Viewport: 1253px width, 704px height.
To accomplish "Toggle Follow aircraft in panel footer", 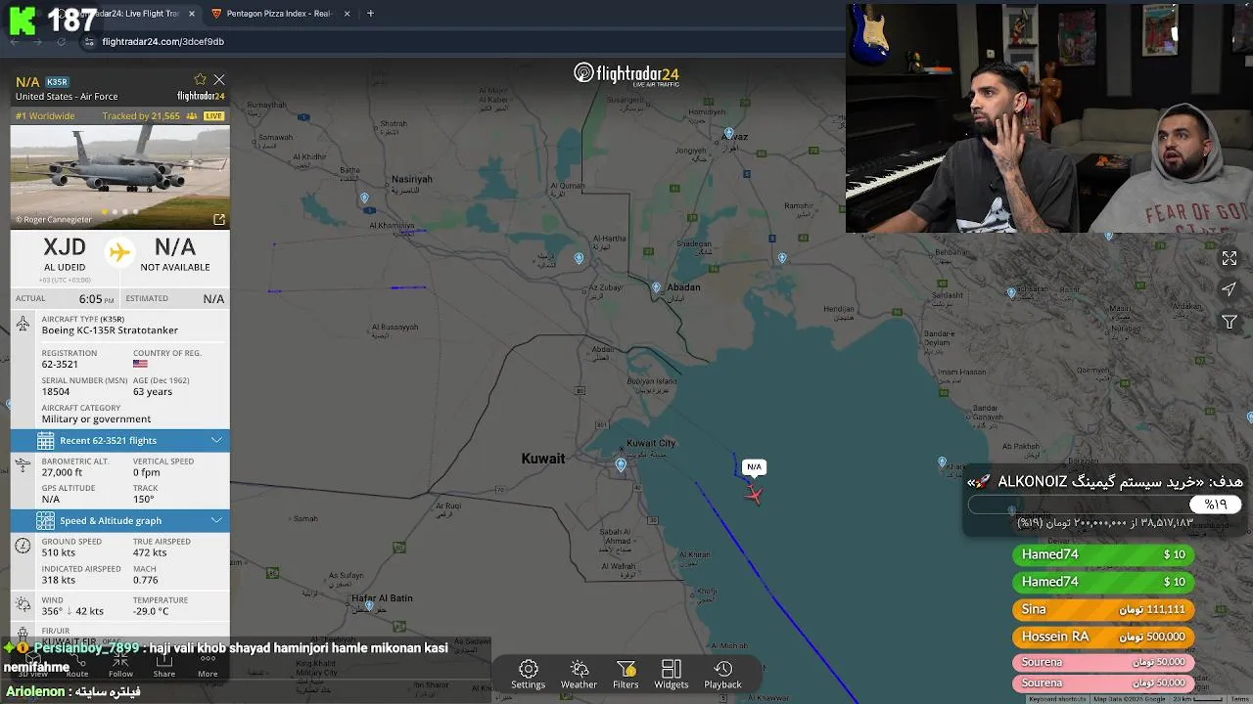I will [x=120, y=666].
